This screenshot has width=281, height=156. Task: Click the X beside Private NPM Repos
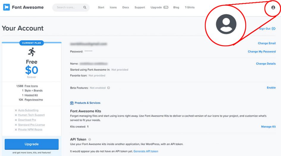pyautogui.click(x=16, y=130)
